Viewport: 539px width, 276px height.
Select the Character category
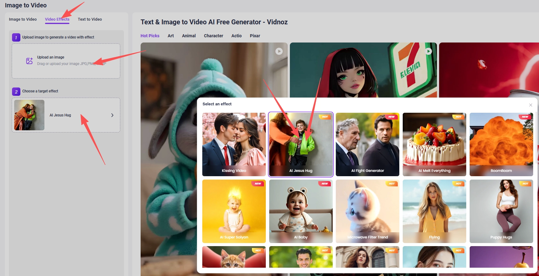[213, 36]
